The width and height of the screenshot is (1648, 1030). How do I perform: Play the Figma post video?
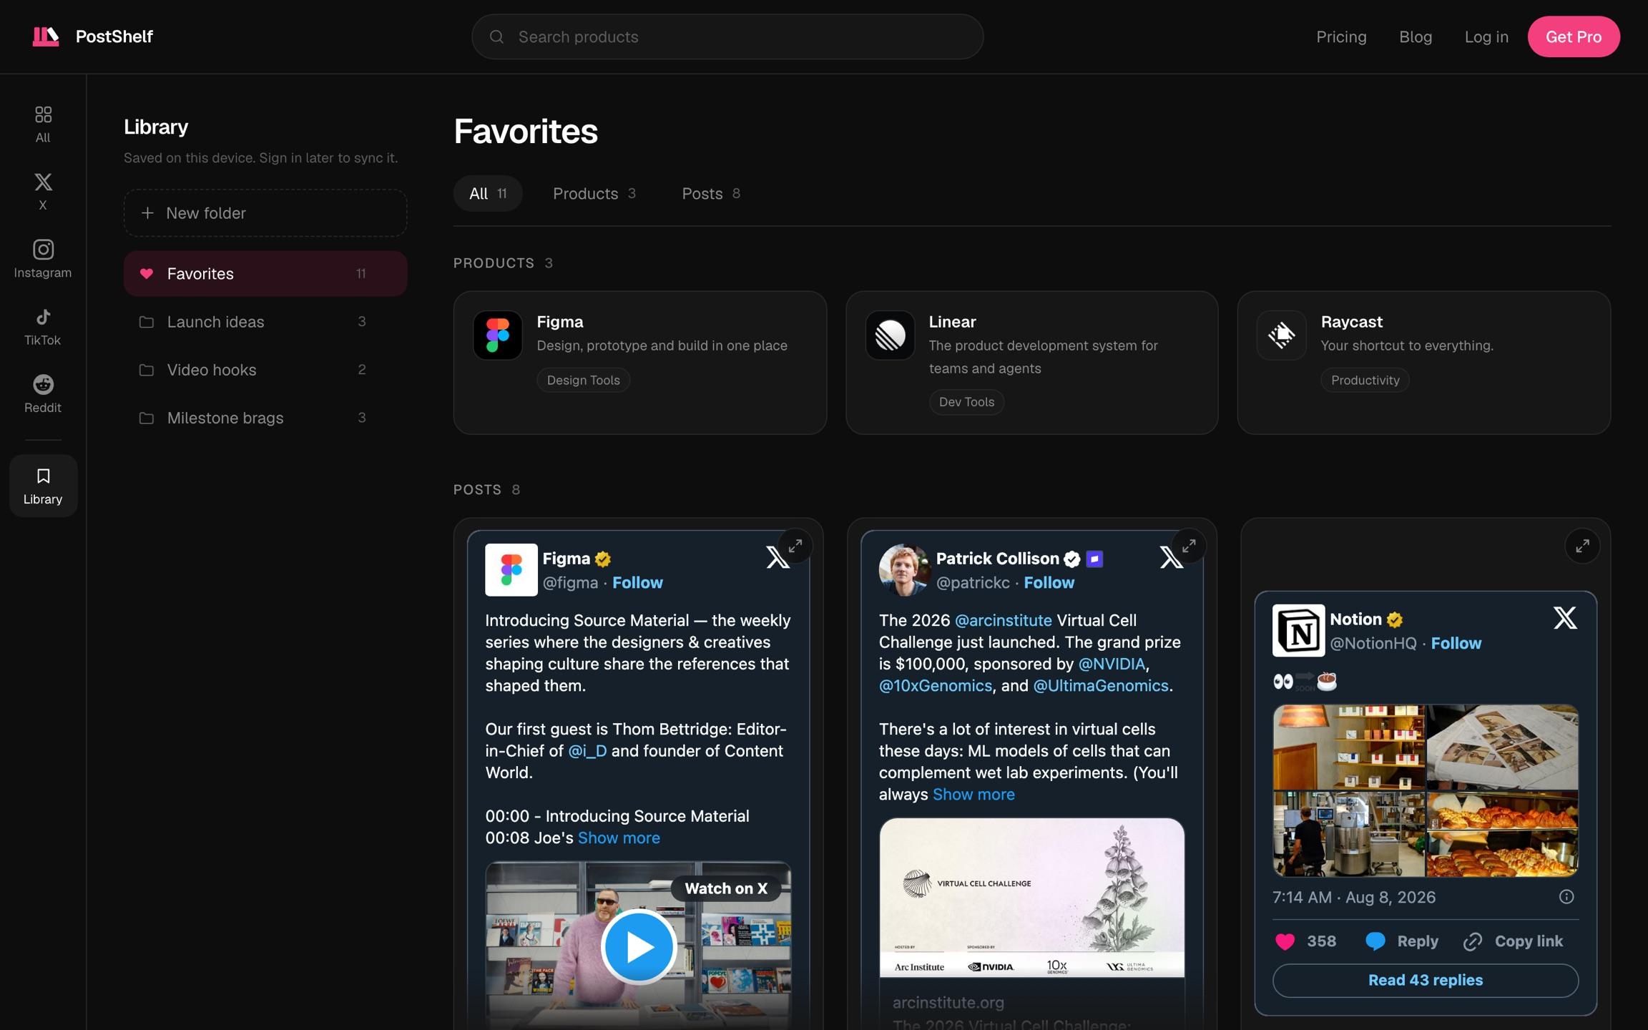click(x=639, y=946)
